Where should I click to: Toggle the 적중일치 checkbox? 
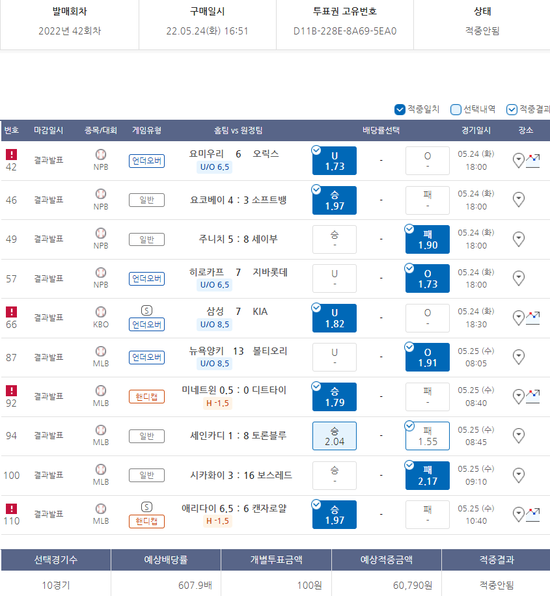(x=400, y=109)
